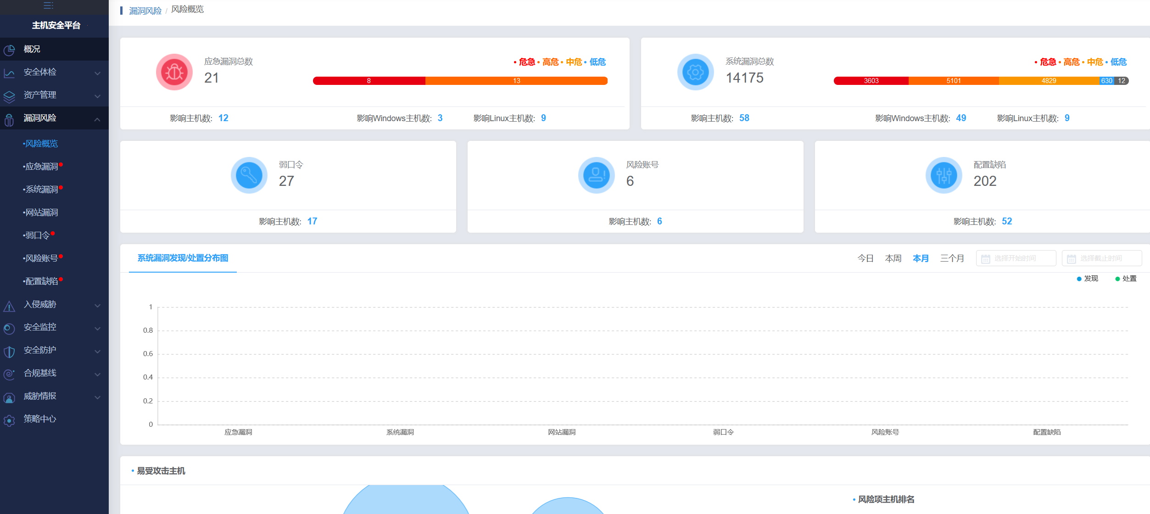Click the user icon for 风险账号
Screen dimensions: 1150x514
point(597,175)
